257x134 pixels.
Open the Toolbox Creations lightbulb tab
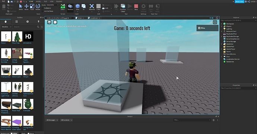tap(38, 21)
